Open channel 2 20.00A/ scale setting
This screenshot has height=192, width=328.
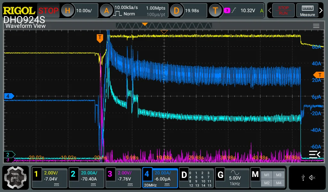pyautogui.click(x=89, y=173)
